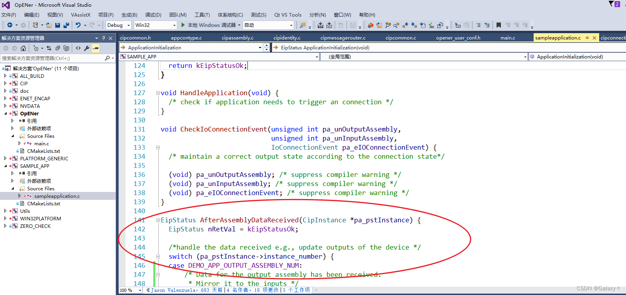
Task: Select CMakeLists.txt under SAMPLE_APP
Action: click(x=43, y=203)
